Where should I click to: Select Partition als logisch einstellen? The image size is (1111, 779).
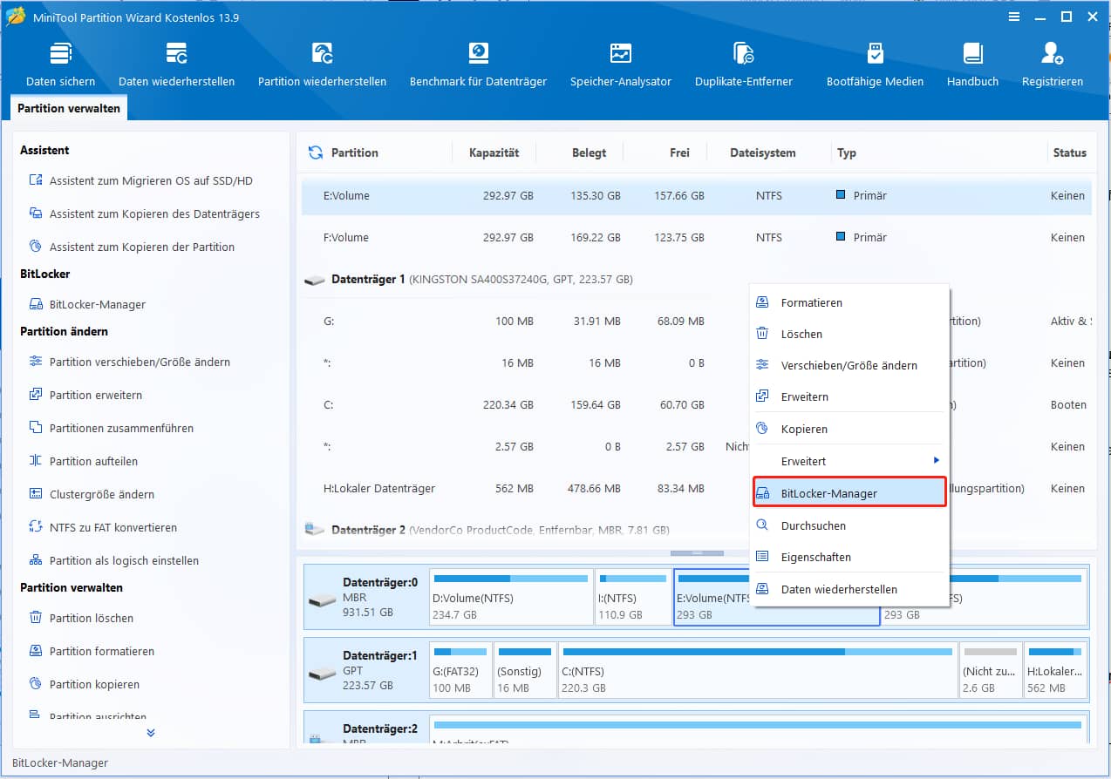pyautogui.click(x=114, y=560)
